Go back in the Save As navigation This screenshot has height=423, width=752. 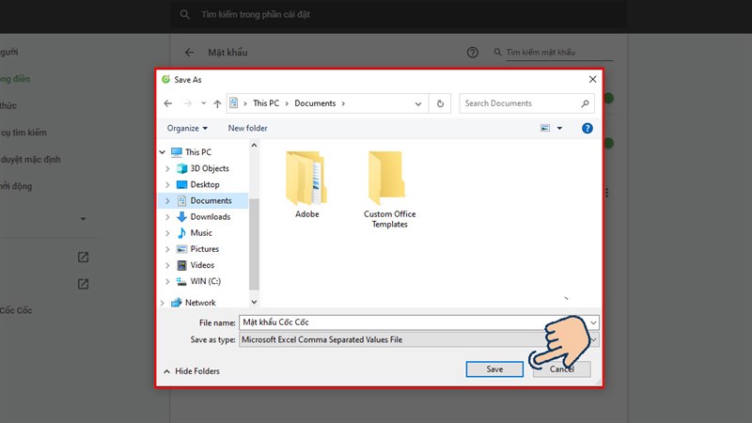tap(168, 103)
